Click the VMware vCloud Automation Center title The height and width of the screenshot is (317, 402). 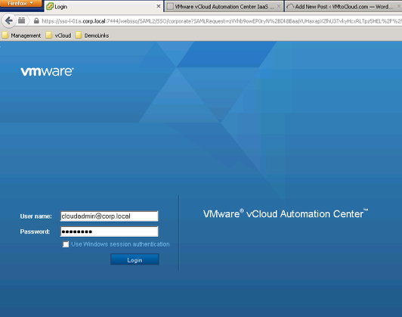coord(286,213)
